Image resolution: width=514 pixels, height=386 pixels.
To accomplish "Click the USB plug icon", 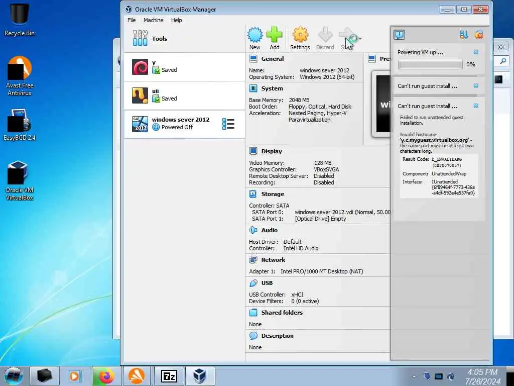I will tap(253, 283).
